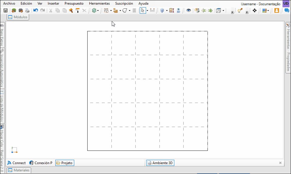291x174 pixels.
Task: Click the rotate boxes icon
Action: 197,10
